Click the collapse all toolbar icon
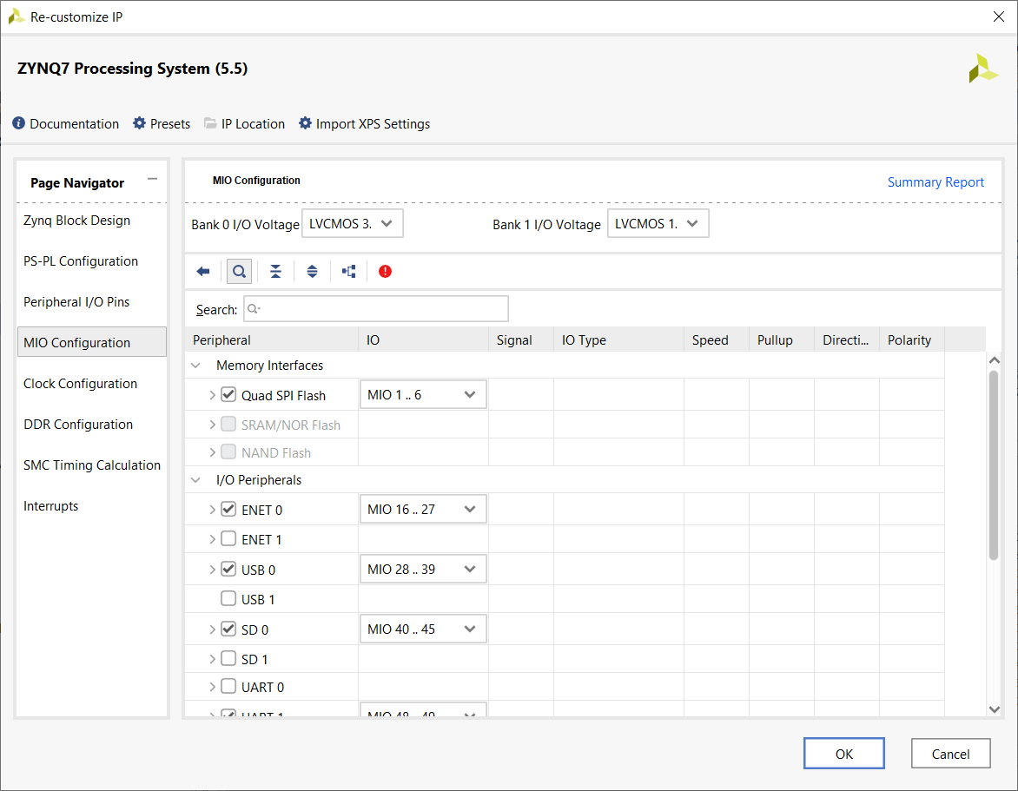 coord(276,271)
